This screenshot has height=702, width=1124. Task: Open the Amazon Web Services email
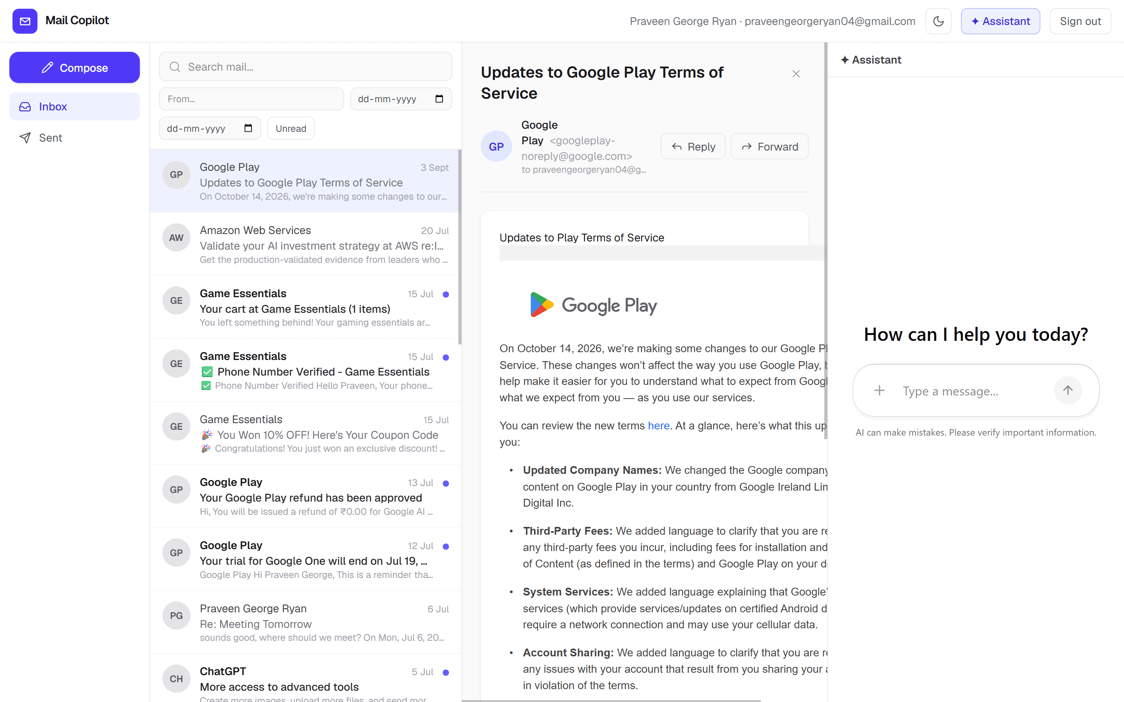coord(305,244)
